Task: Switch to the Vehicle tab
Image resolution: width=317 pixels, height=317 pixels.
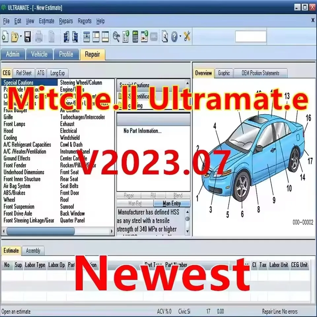Action: click(39, 54)
